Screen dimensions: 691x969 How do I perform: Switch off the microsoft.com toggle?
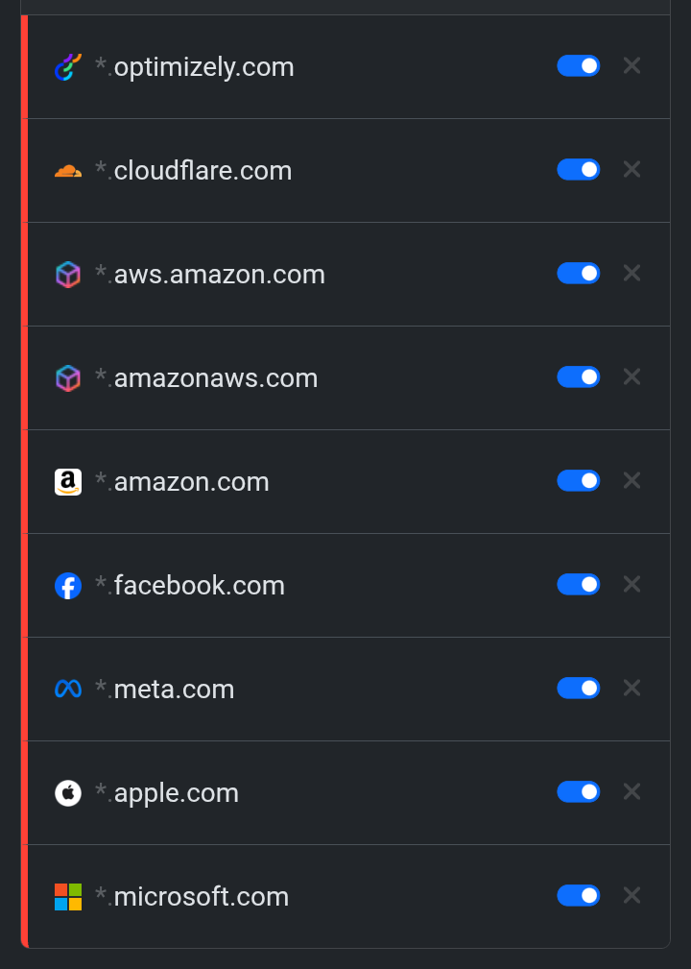pos(579,895)
